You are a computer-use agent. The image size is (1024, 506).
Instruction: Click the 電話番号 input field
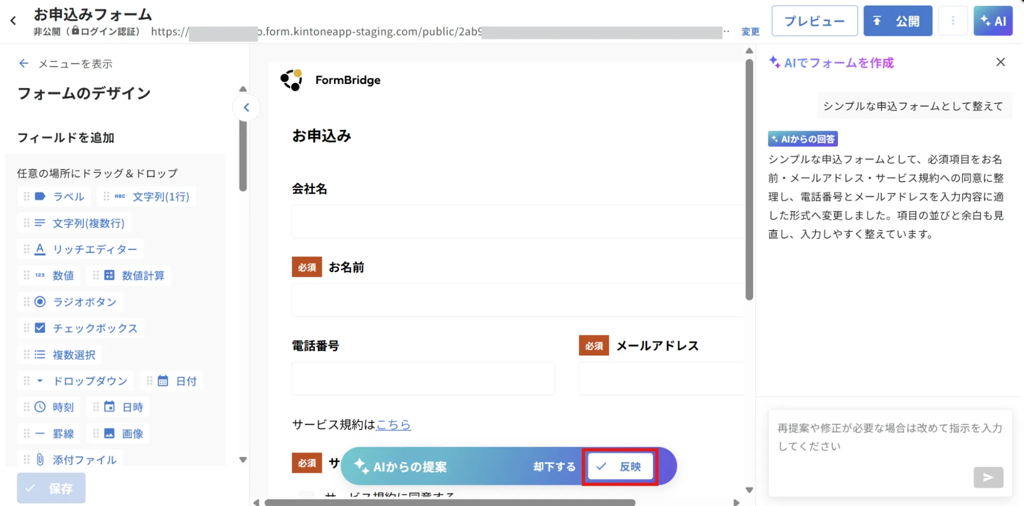tap(423, 378)
